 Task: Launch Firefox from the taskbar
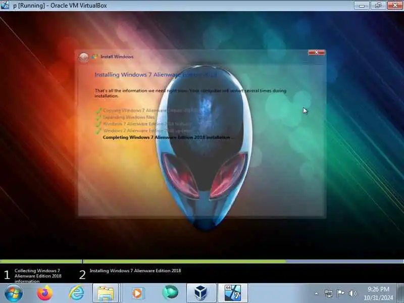45,293
